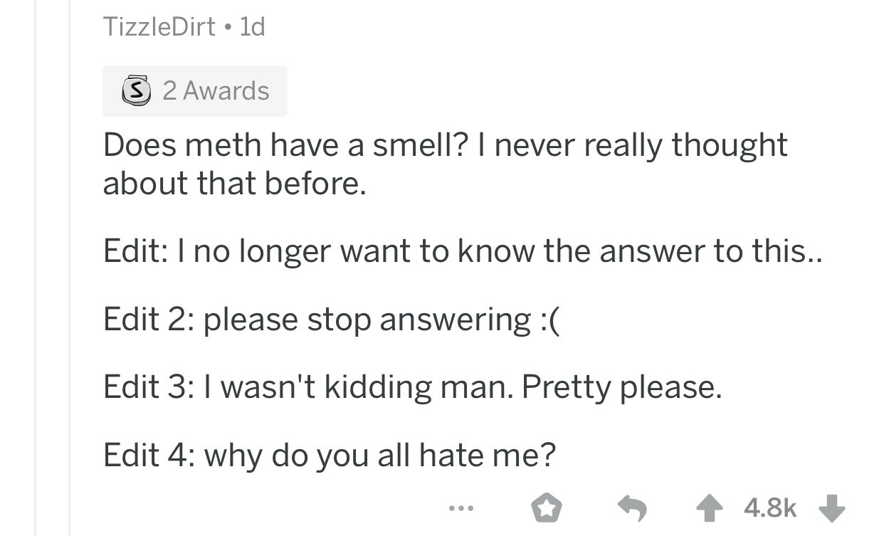Click the silver award icon
Image resolution: width=884 pixels, height=536 pixels.
tap(134, 91)
